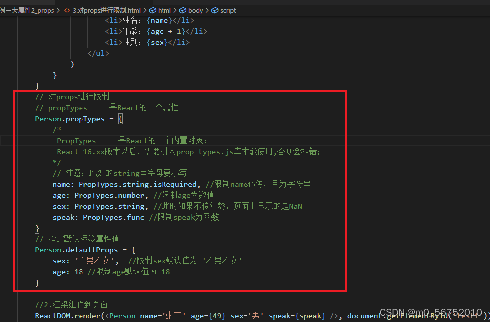Expand the chevron before the script breadcrumb
Viewport: 490px width, 322px height.
(x=207, y=10)
